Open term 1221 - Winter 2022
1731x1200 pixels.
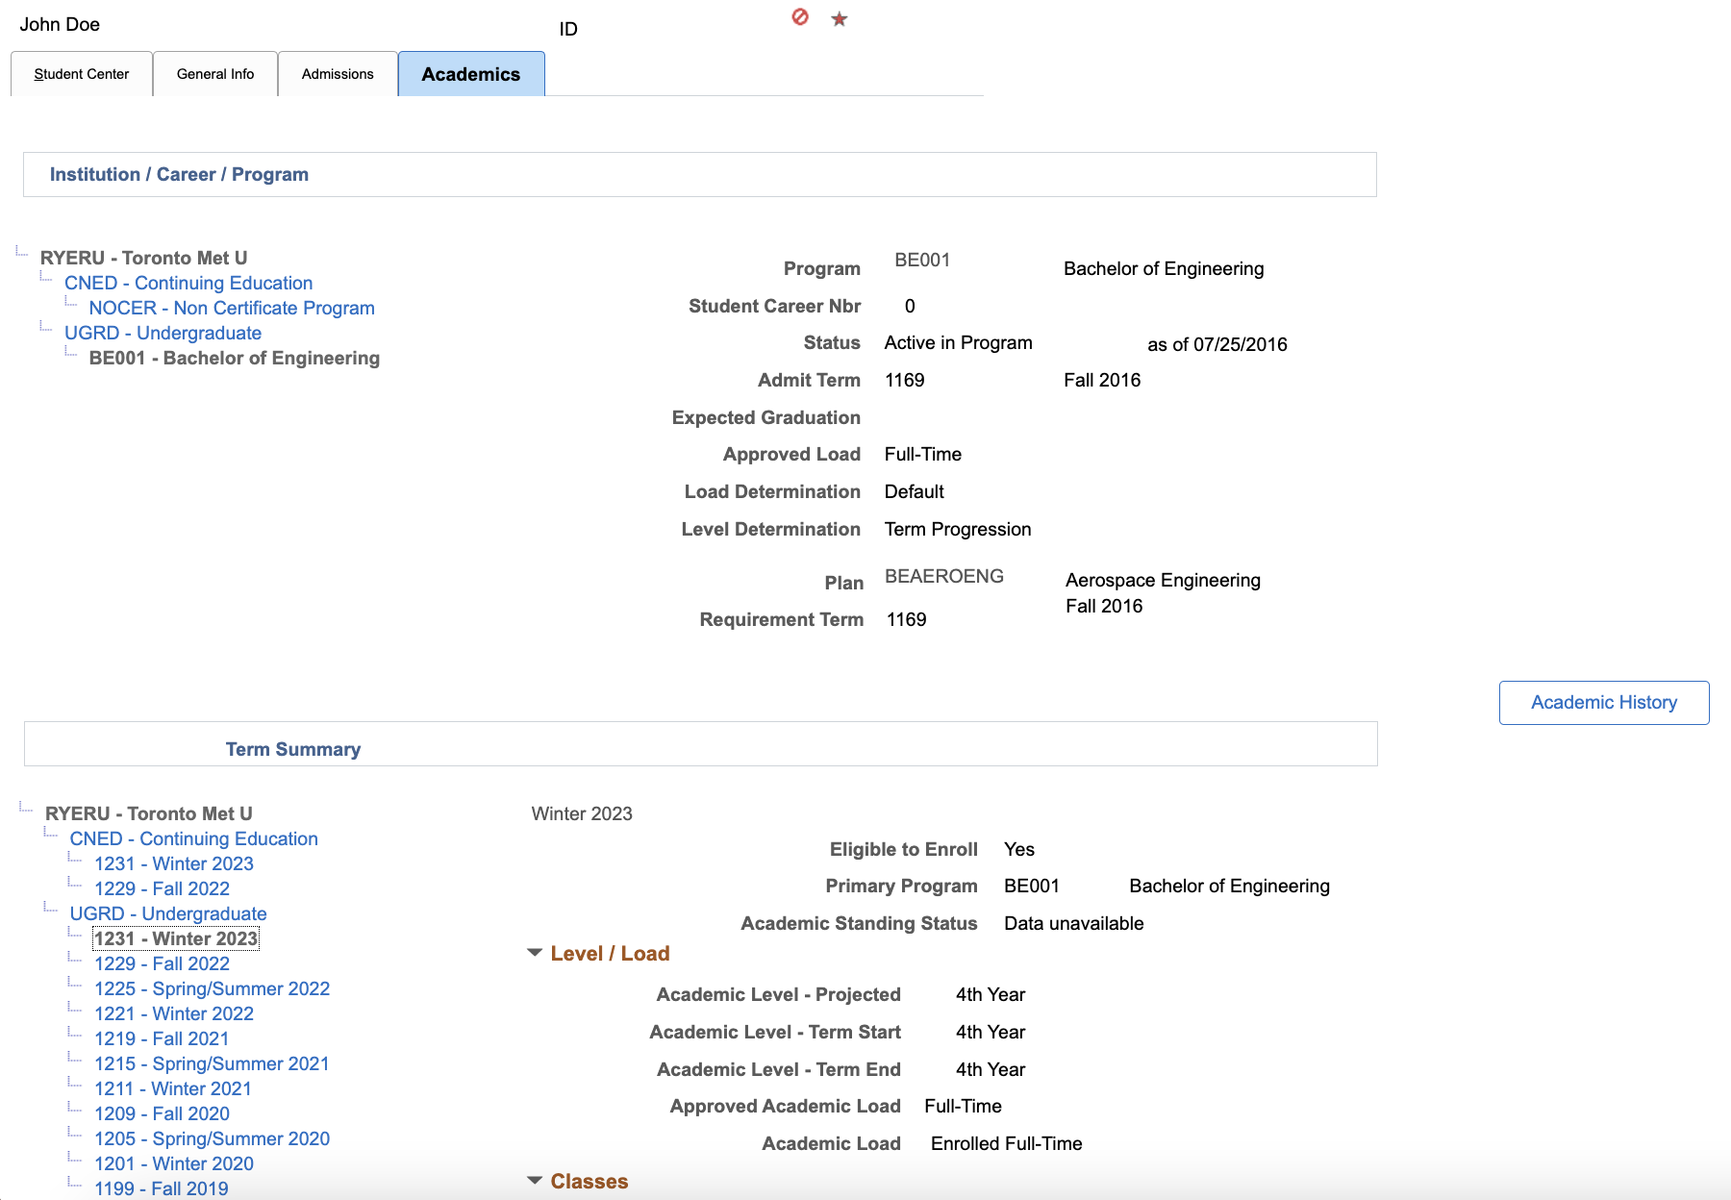[174, 1013]
